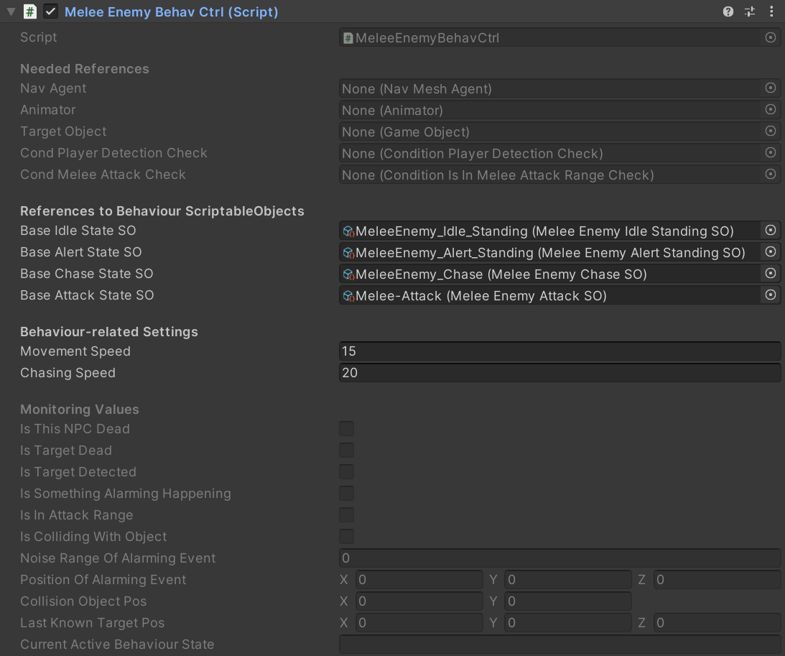
Task: Open object picker for Base Attack State SO
Action: (771, 295)
